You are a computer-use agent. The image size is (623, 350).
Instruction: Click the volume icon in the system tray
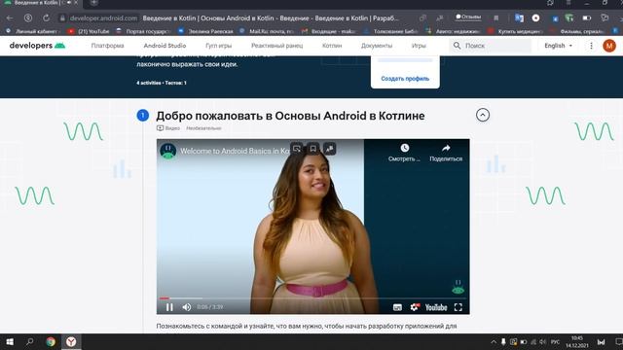pyautogui.click(x=542, y=341)
